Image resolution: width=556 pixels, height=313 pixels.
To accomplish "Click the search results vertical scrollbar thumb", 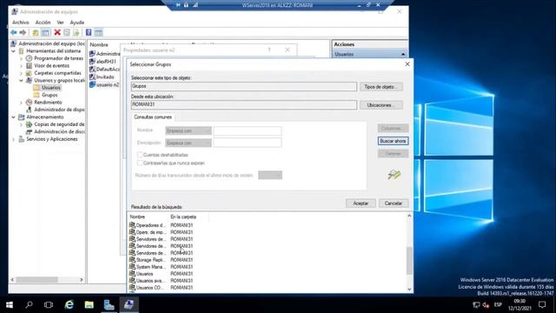I will coord(409,261).
